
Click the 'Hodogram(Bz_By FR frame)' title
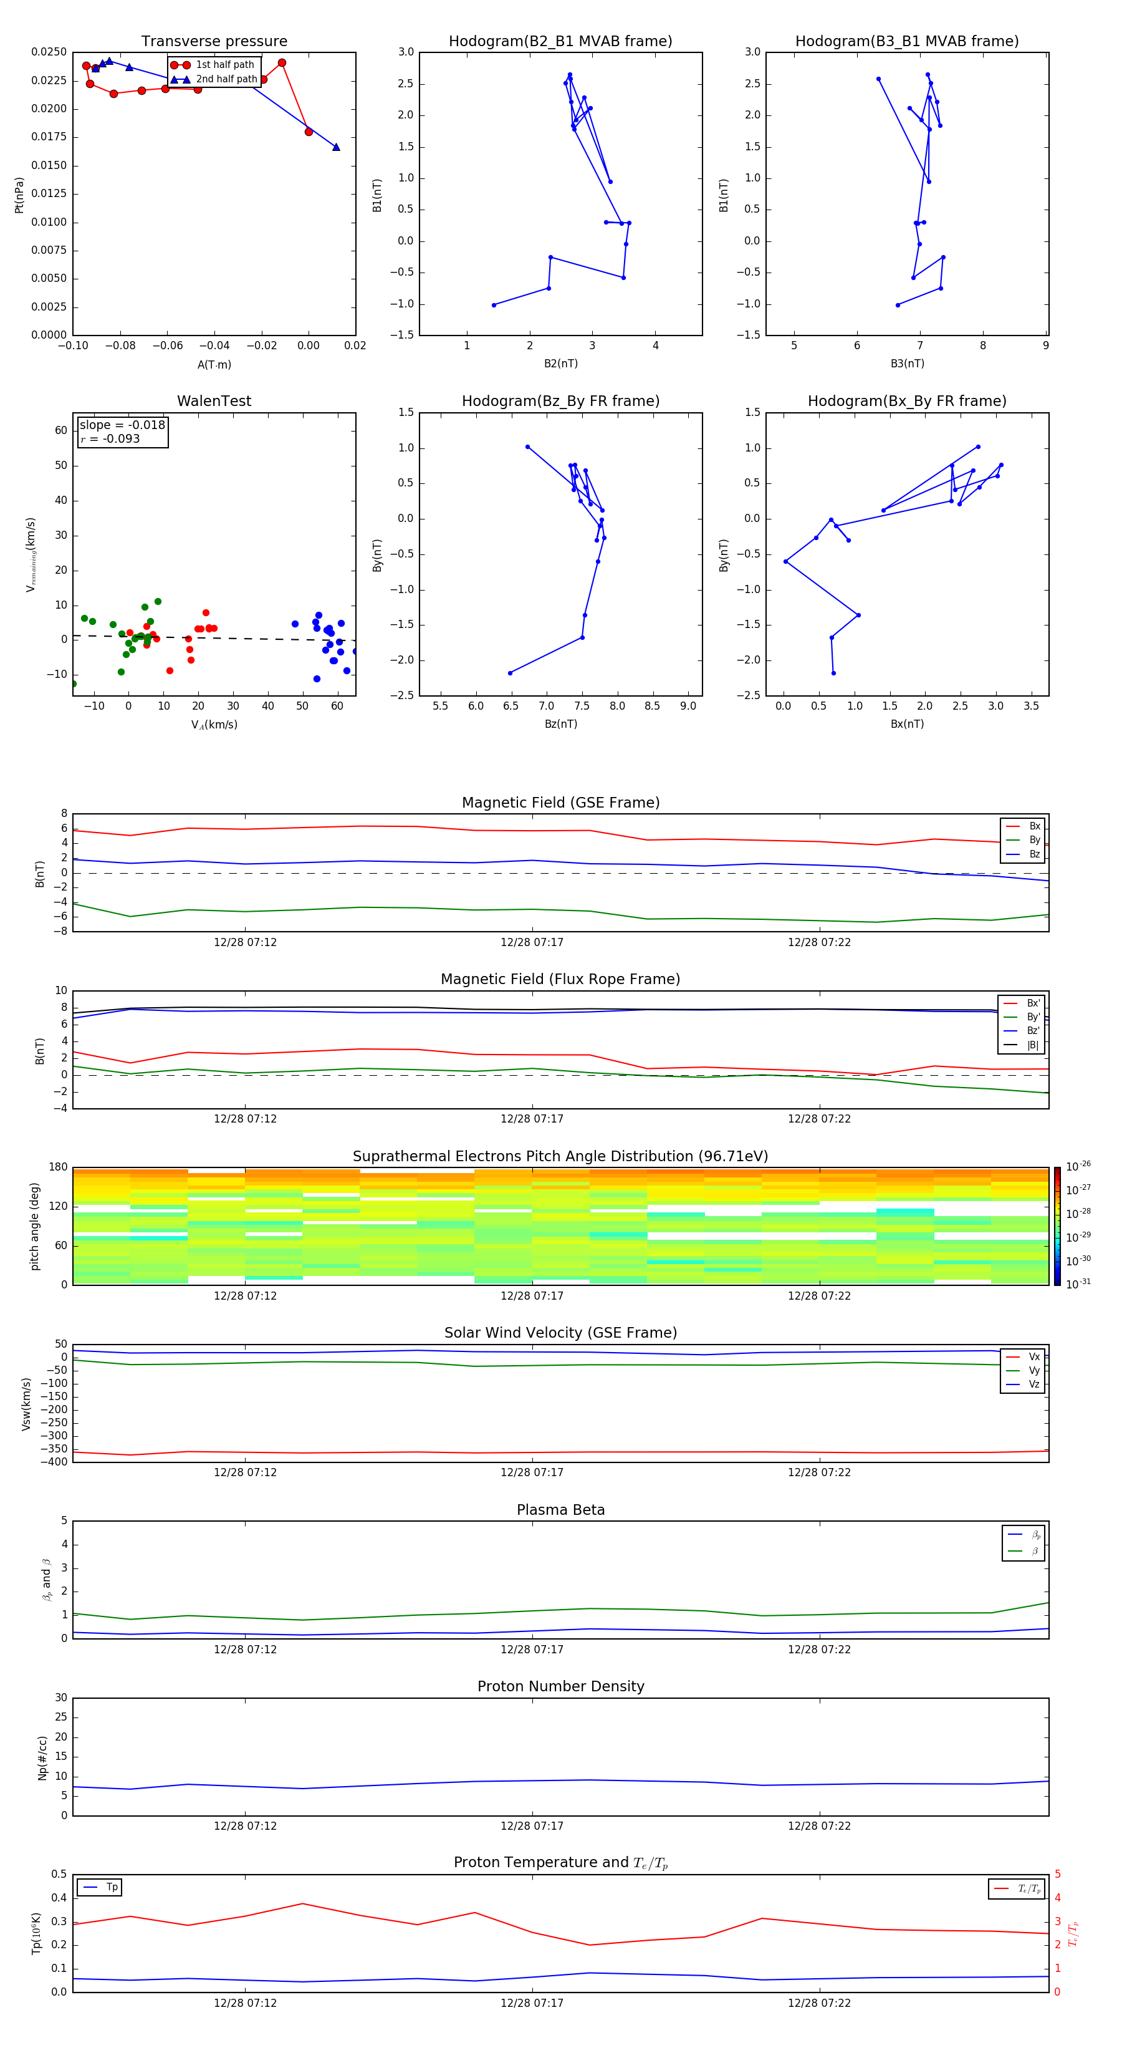tap(560, 401)
